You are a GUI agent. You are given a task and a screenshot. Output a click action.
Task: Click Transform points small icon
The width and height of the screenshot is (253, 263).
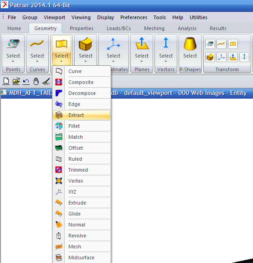pyautogui.click(x=210, y=44)
